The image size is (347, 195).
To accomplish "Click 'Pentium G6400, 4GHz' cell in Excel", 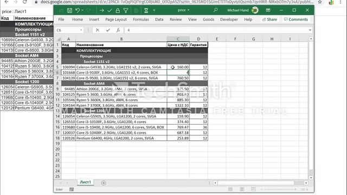I will pyautogui.click(x=121, y=138).
